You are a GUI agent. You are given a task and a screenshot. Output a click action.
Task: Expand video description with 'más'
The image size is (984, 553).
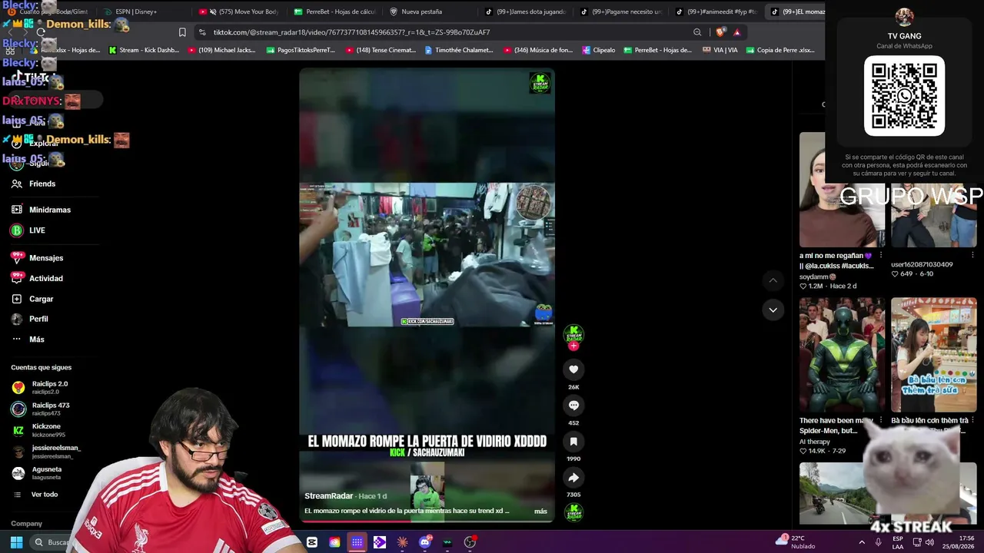tap(540, 512)
